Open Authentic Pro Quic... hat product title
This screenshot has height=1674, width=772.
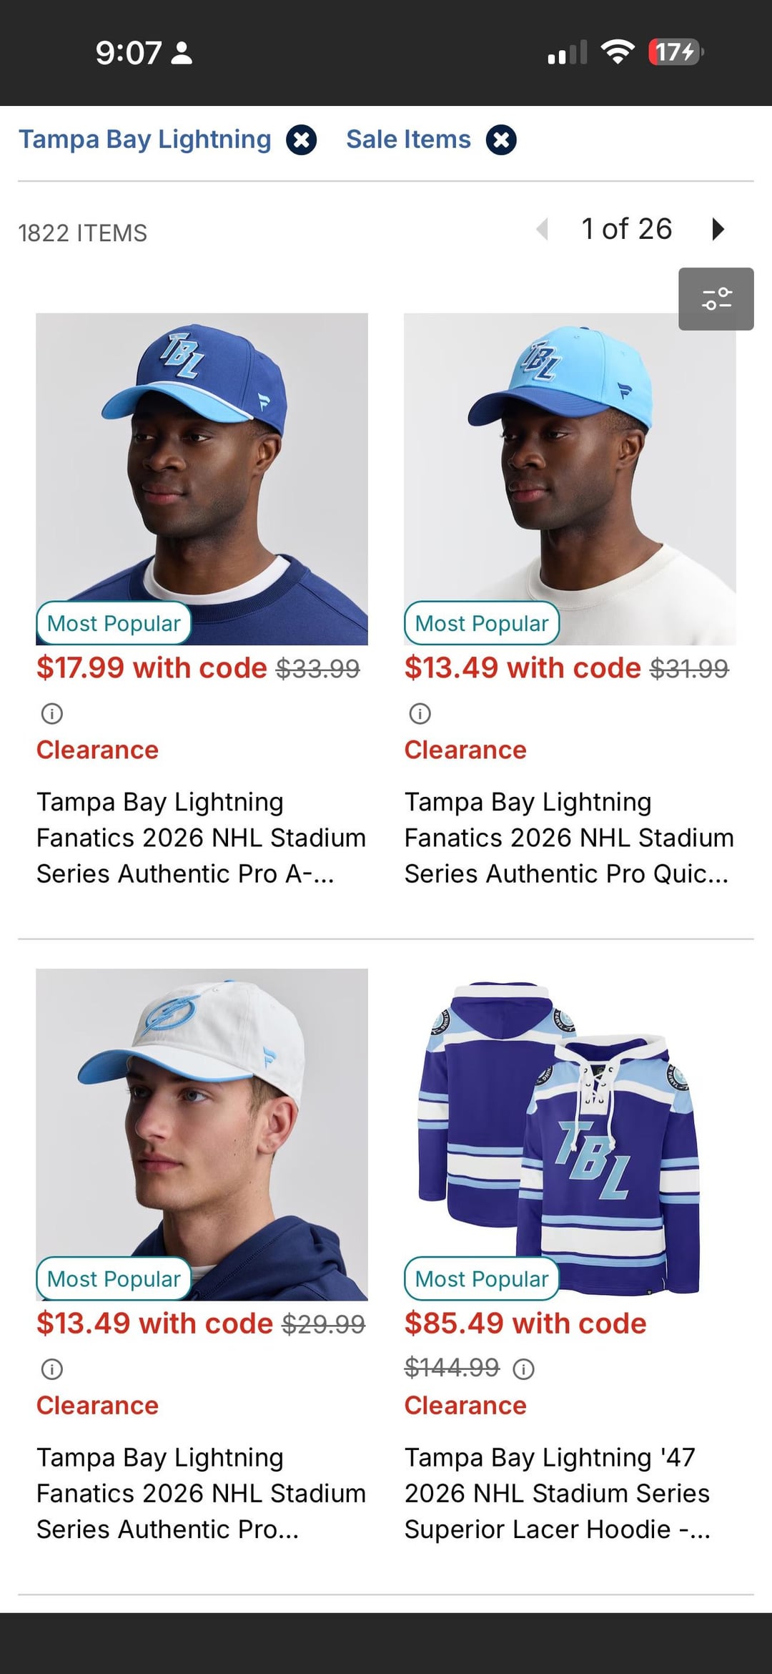pyautogui.click(x=569, y=838)
